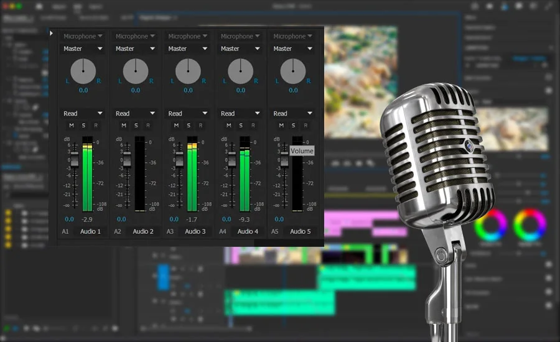Open Microphone input dropdown for Audio 5
Viewport: 560px width, 342px height.
click(x=292, y=36)
